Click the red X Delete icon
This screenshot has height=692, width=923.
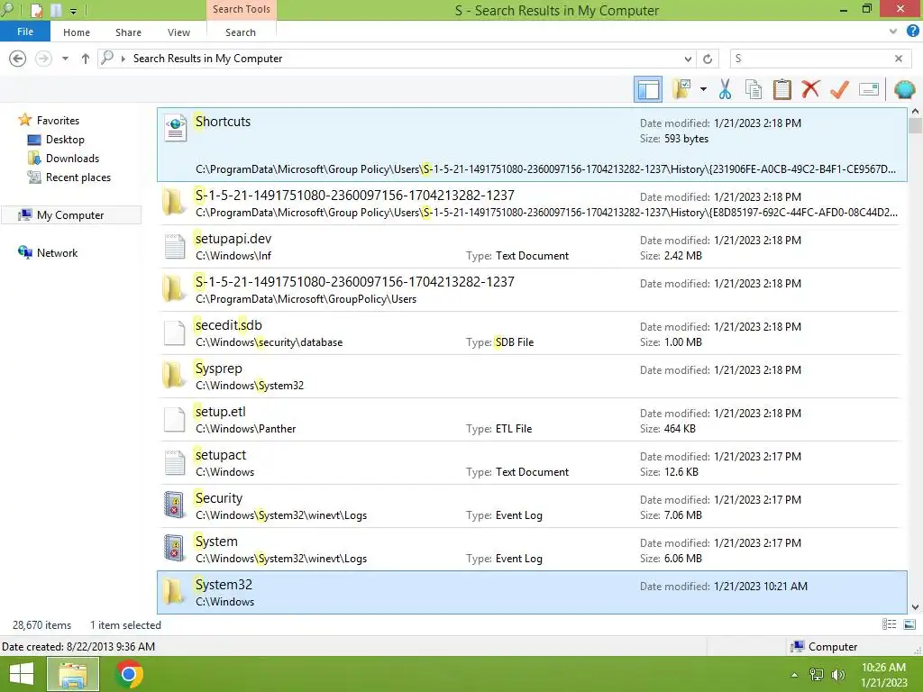(810, 89)
